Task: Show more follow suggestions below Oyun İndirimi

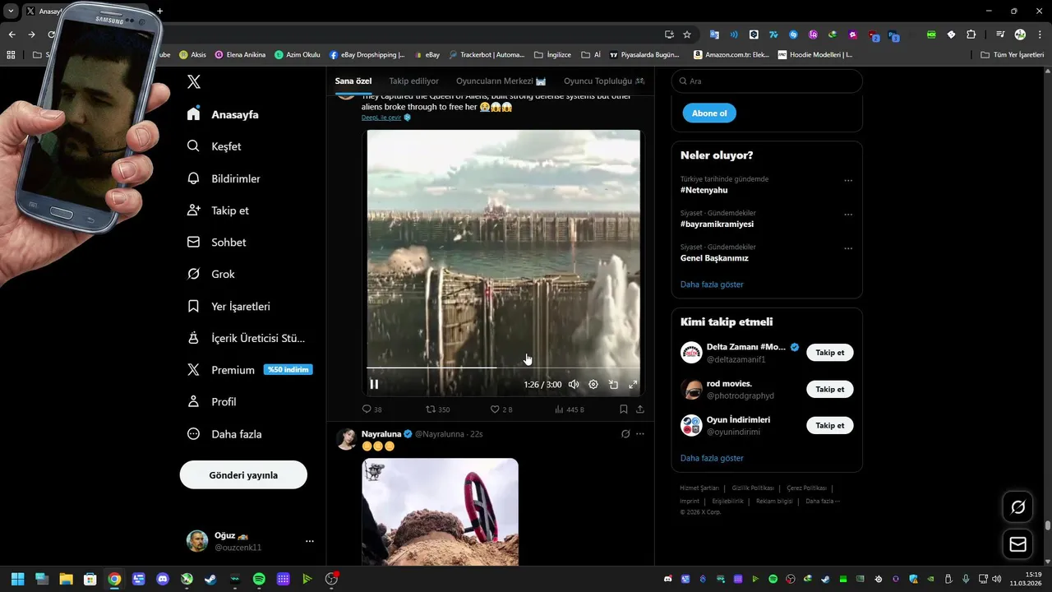Action: tap(712, 458)
